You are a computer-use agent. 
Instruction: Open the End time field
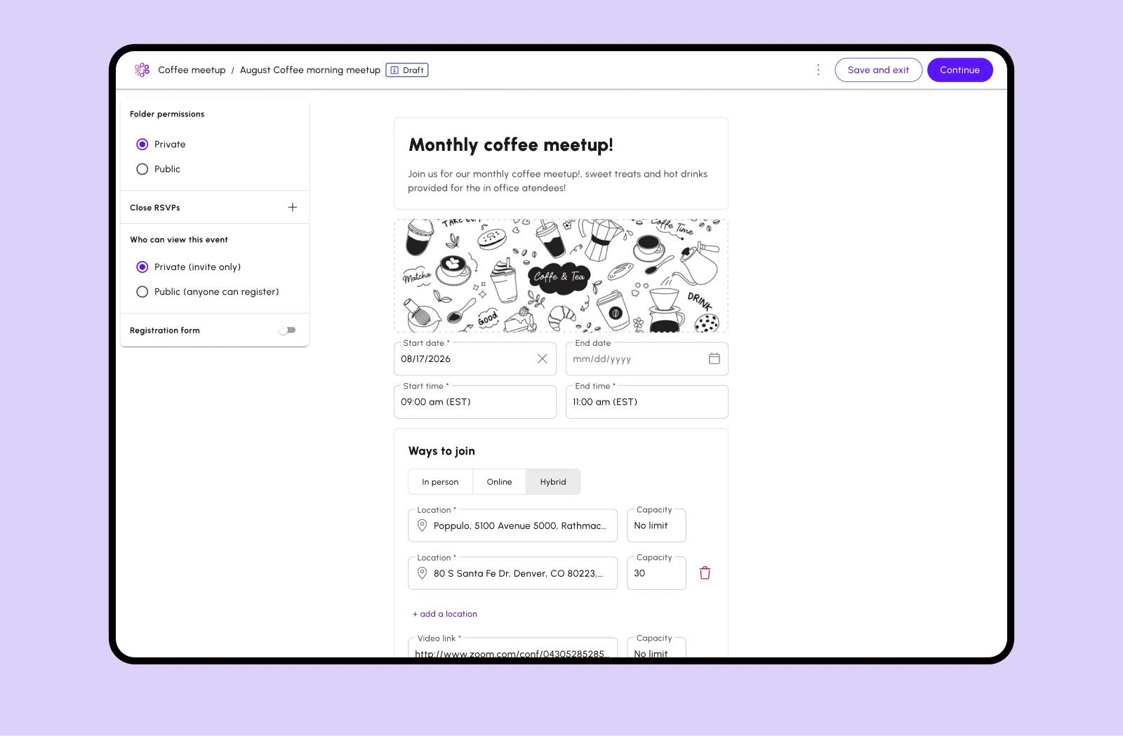coord(647,402)
